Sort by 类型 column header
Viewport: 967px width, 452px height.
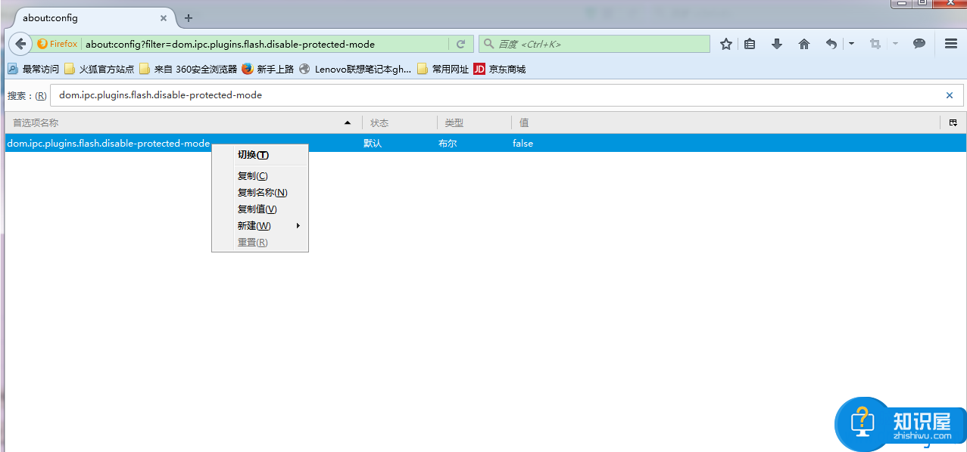(x=473, y=122)
